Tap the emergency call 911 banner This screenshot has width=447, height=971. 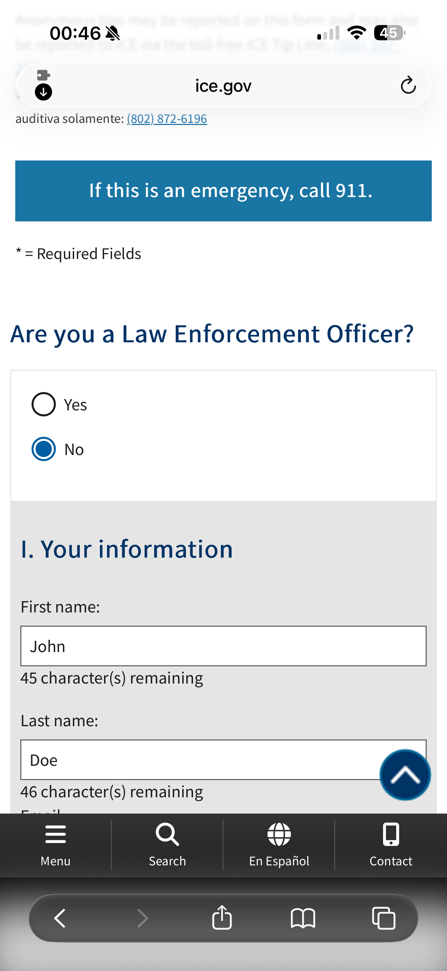coord(223,191)
